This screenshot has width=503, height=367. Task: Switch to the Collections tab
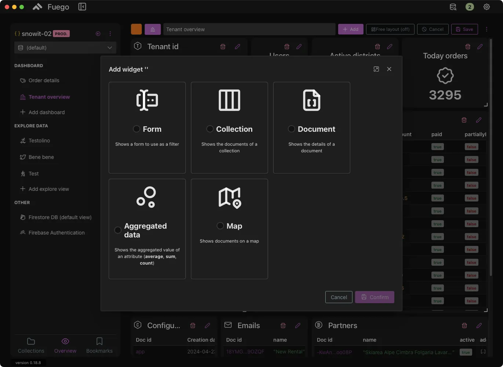pos(31,345)
